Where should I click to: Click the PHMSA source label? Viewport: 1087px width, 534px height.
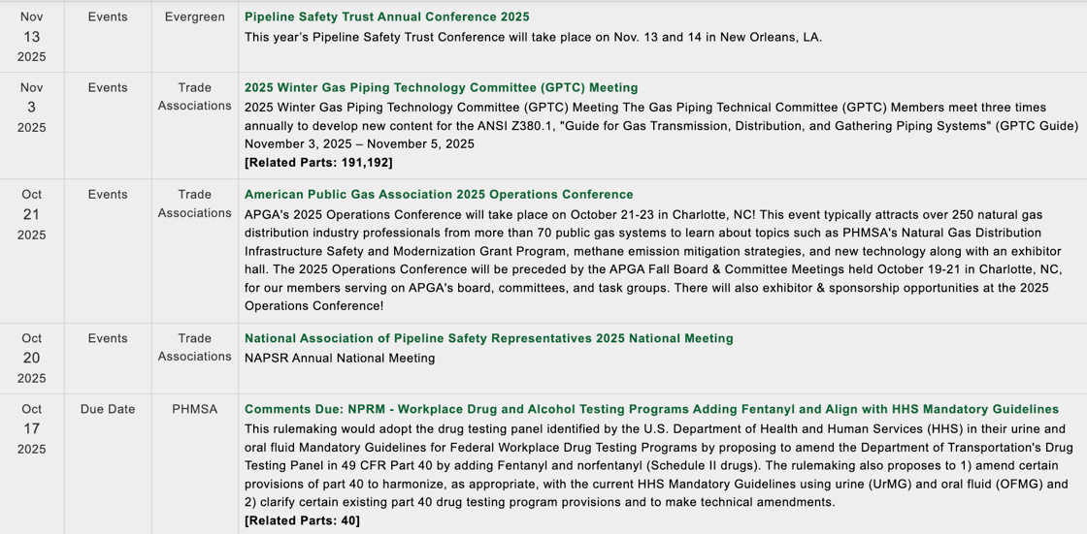point(194,409)
